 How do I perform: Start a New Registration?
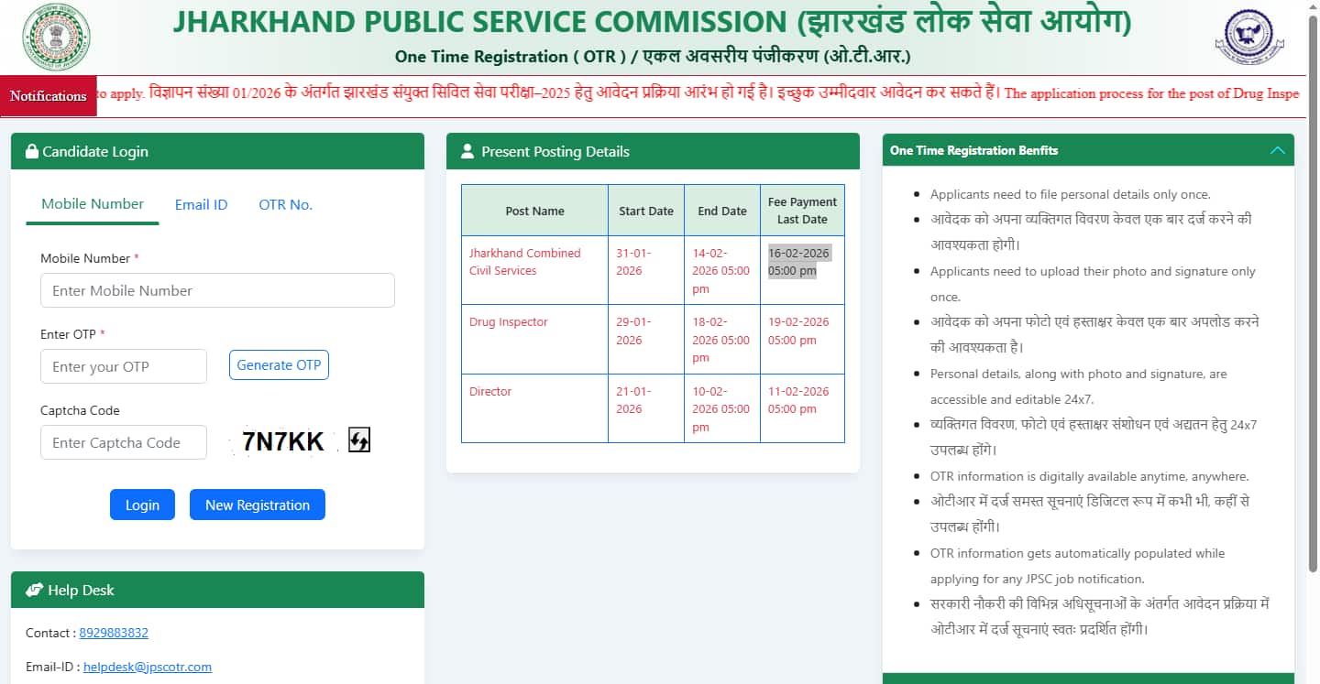tap(257, 505)
